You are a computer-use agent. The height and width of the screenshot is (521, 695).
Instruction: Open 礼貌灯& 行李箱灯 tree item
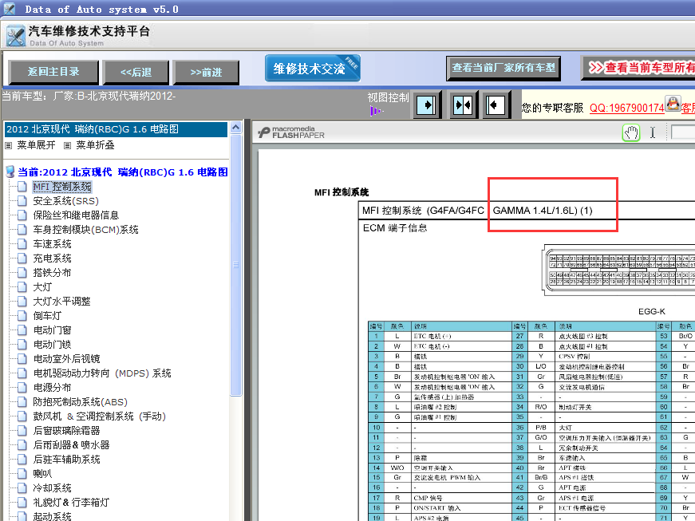71,503
